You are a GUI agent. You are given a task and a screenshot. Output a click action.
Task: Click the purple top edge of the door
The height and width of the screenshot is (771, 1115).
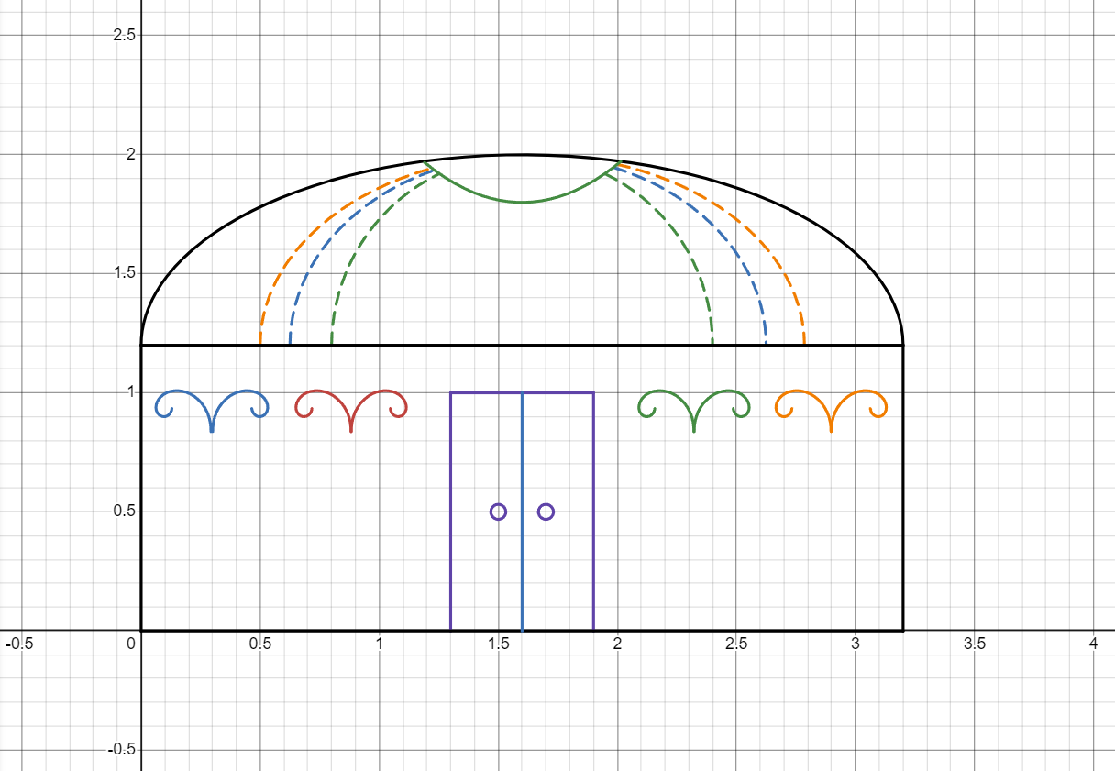[486, 392]
